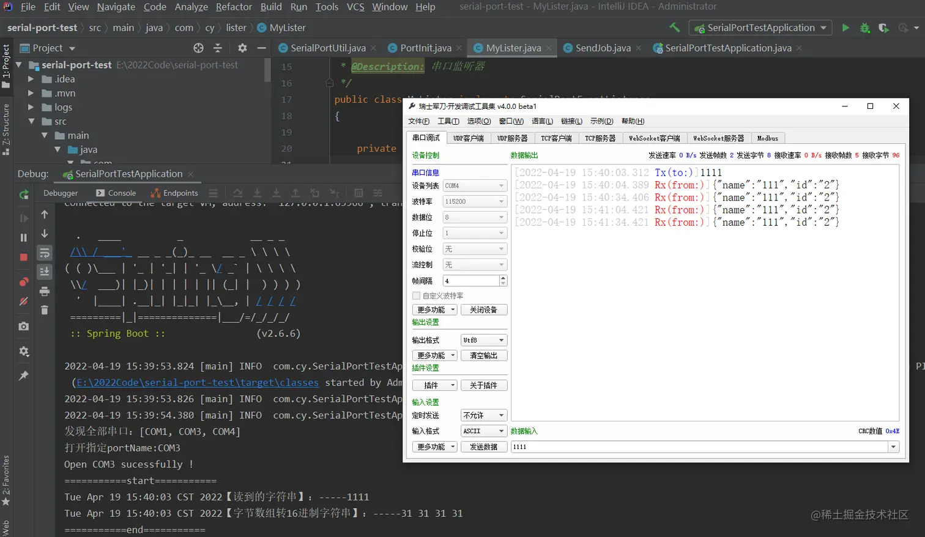Open the 输入格式 ASCII dropdown
This screenshot has height=537, width=925.
(x=484, y=431)
